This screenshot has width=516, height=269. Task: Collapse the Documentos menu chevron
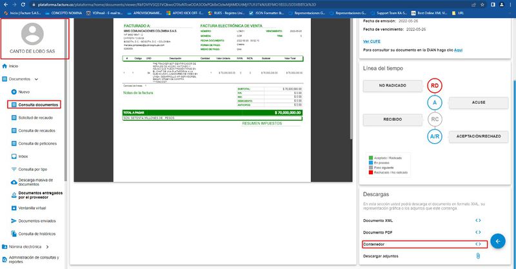(36, 79)
